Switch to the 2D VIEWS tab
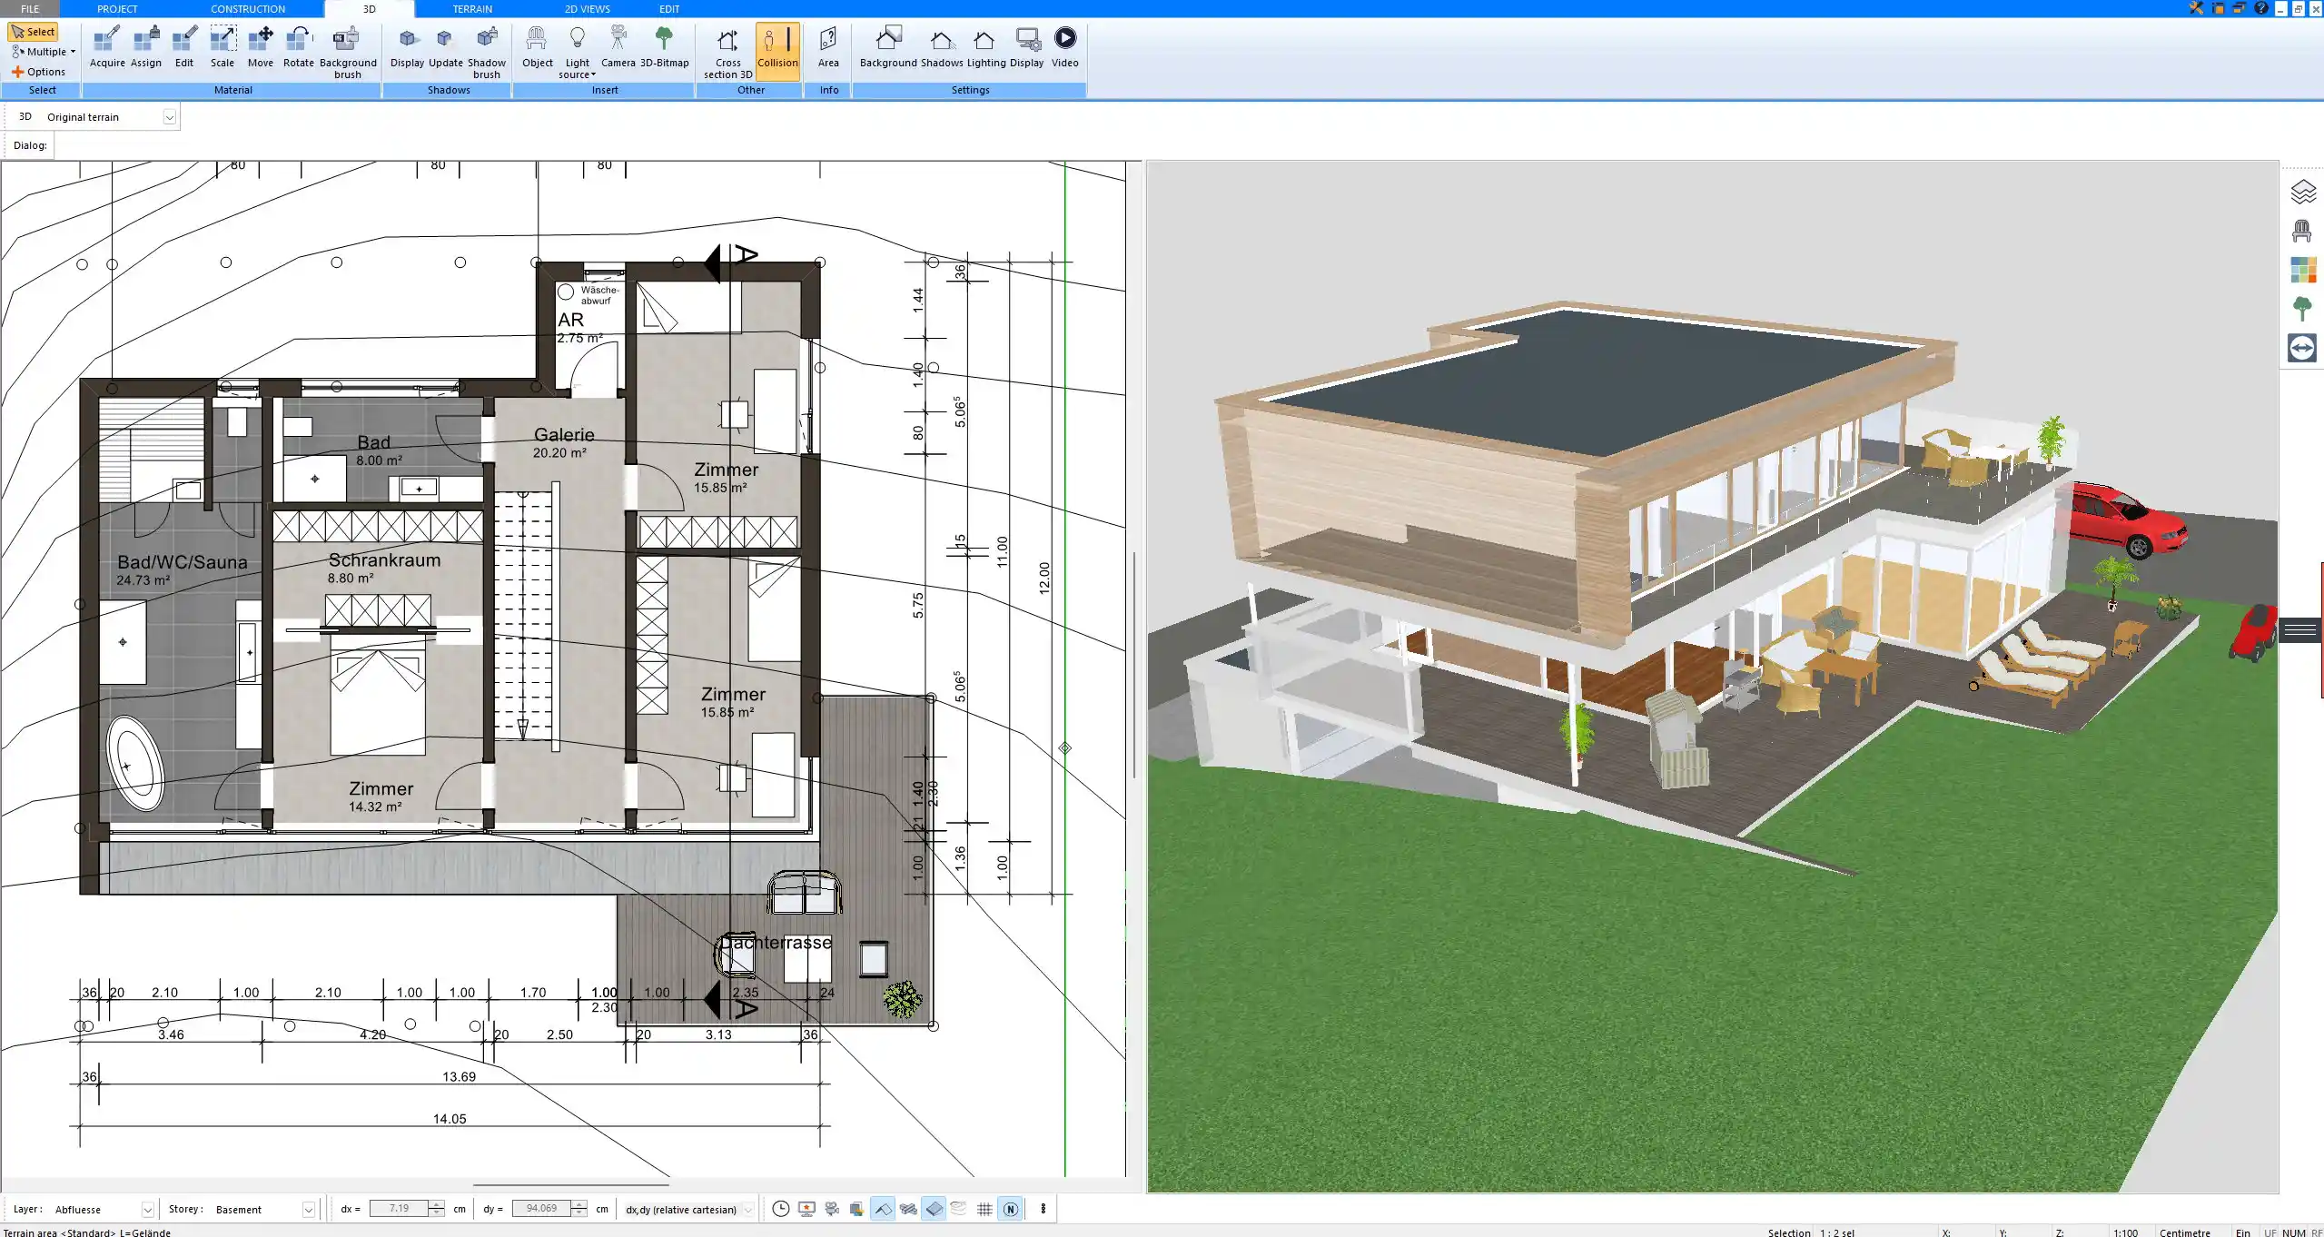Viewport: 2324px width, 1237px height. click(x=588, y=8)
